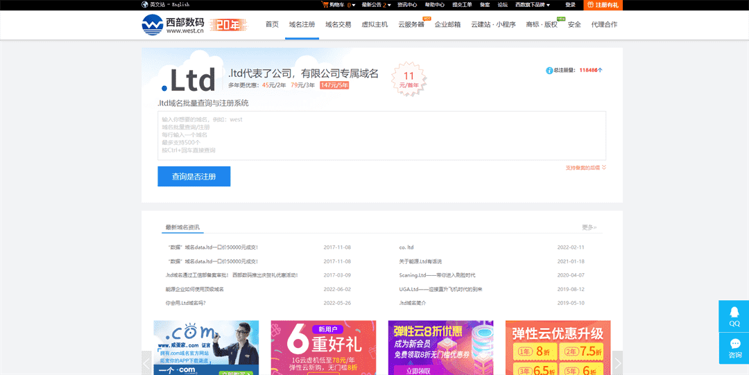This screenshot has height=375, width=749.
Task: Open the 帮助中心 link
Action: [435, 5]
